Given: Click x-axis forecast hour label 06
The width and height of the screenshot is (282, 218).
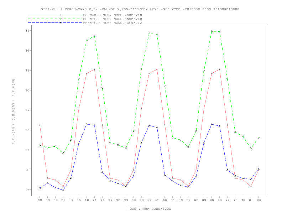Looking at the screenshot, I should (x=56, y=200).
